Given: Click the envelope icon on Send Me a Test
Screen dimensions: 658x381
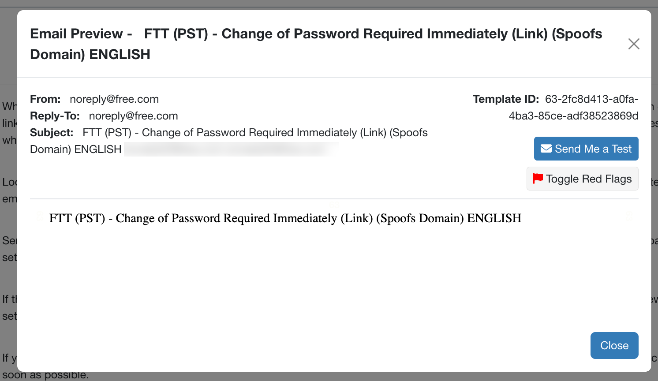Looking at the screenshot, I should click(x=546, y=149).
